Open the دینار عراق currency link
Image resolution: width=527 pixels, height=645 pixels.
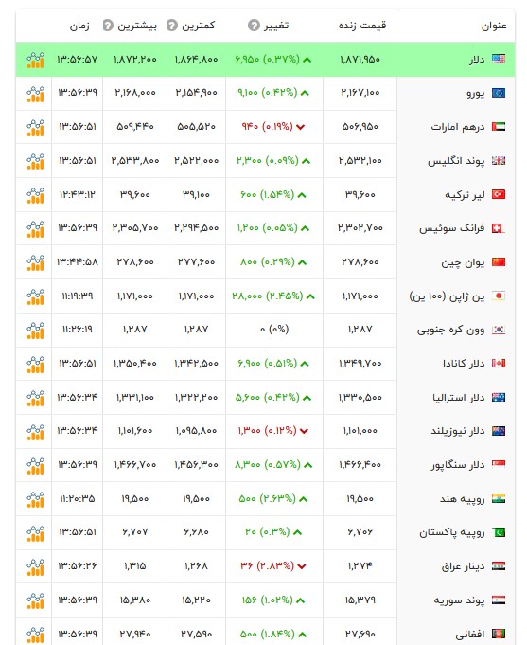[x=464, y=566]
